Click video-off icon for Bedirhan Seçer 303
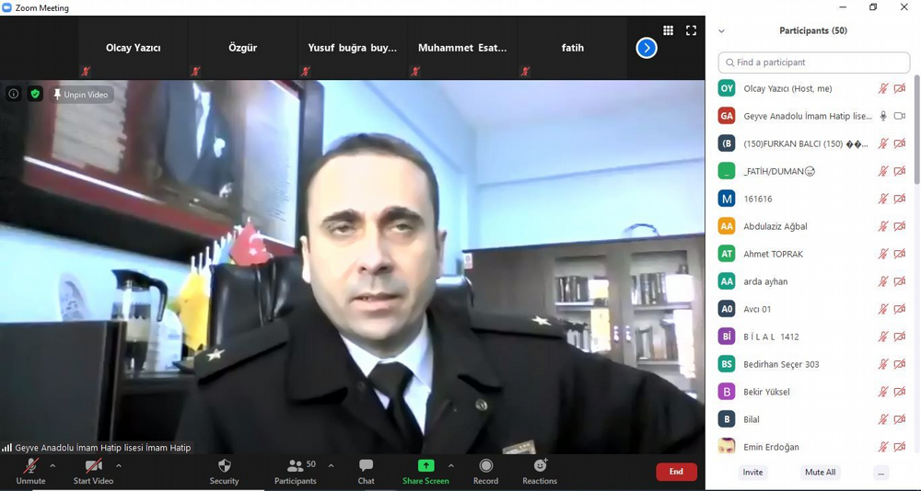This screenshot has height=491, width=921. (x=899, y=364)
